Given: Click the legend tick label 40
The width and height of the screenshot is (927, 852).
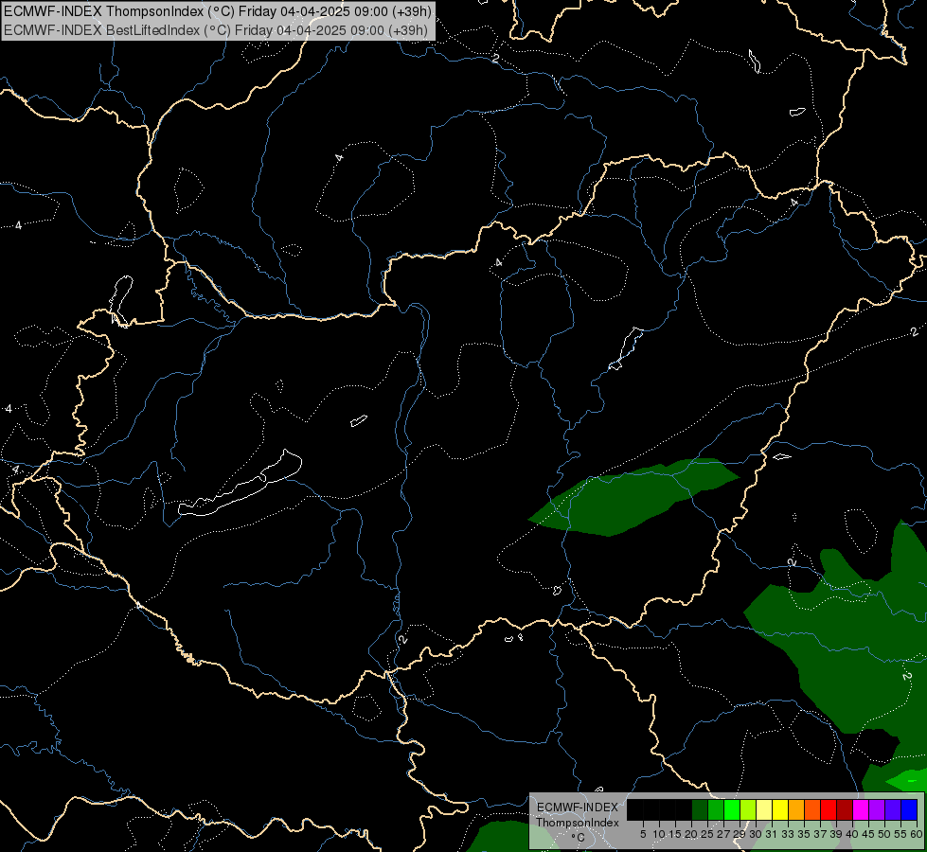Looking at the screenshot, I should [x=852, y=834].
